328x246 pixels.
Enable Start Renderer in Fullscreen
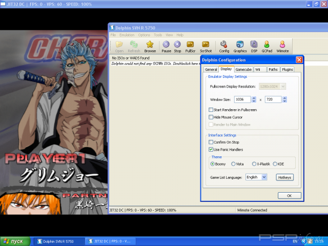click(x=211, y=110)
